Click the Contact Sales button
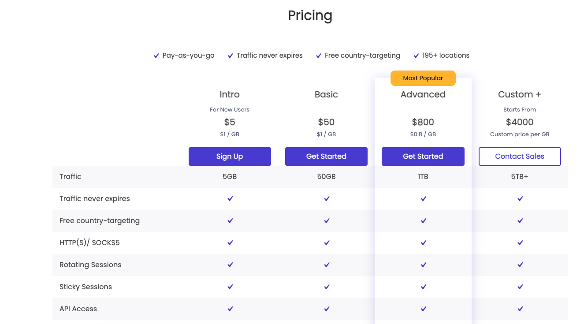584x324 pixels. pyautogui.click(x=520, y=156)
